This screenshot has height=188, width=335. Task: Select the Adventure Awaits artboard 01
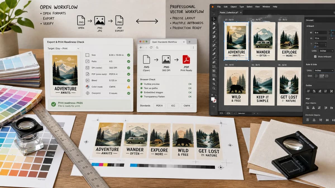(236, 41)
